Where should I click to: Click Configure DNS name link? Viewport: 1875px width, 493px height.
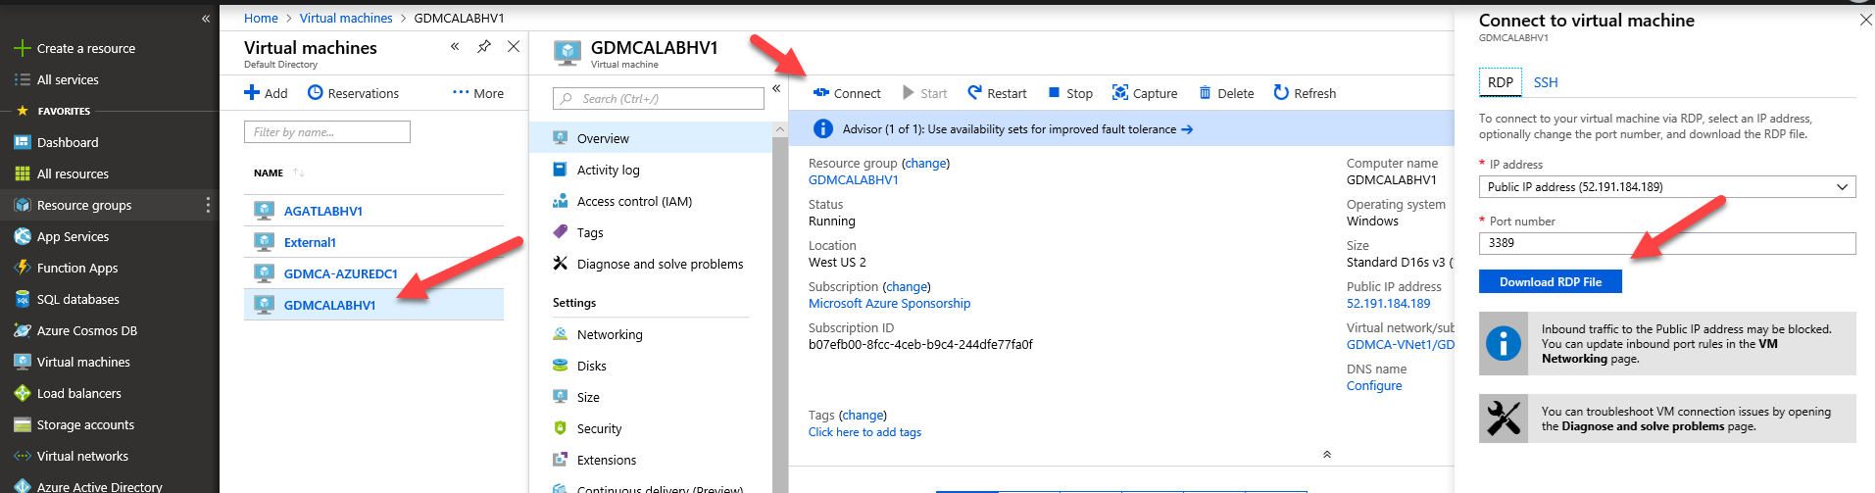tap(1374, 385)
